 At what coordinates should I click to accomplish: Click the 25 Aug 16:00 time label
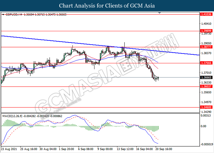point(29,149)
